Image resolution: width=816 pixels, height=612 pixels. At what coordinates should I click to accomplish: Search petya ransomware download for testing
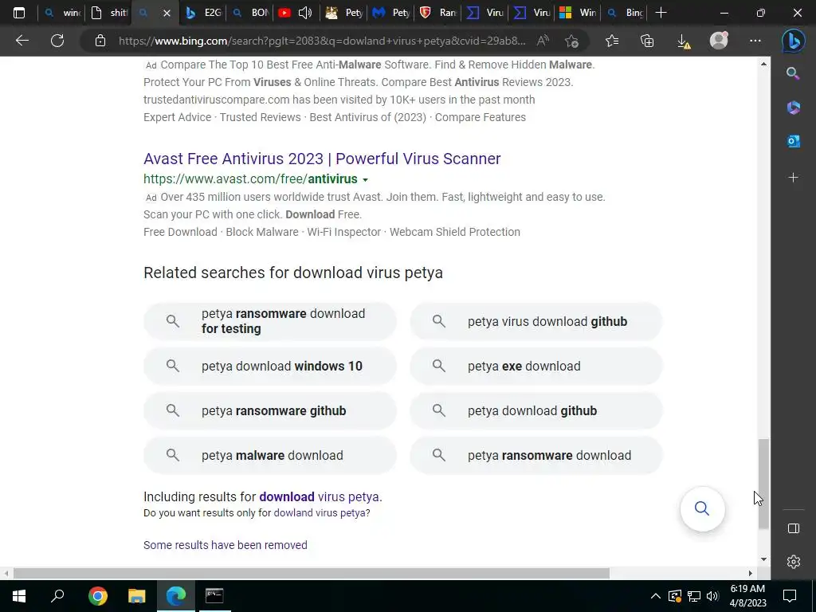pyautogui.click(x=270, y=321)
